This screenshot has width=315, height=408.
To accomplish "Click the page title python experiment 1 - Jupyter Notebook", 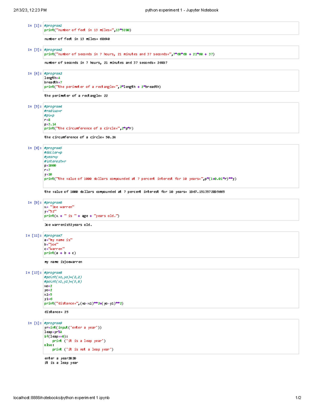I will point(181,11).
